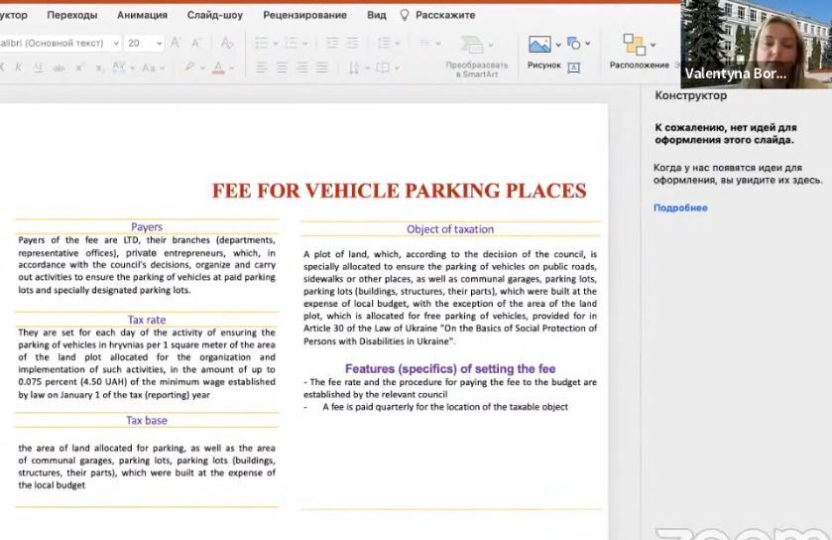Apply numbered list
Image resolution: width=832 pixels, height=540 pixels.
(292, 43)
